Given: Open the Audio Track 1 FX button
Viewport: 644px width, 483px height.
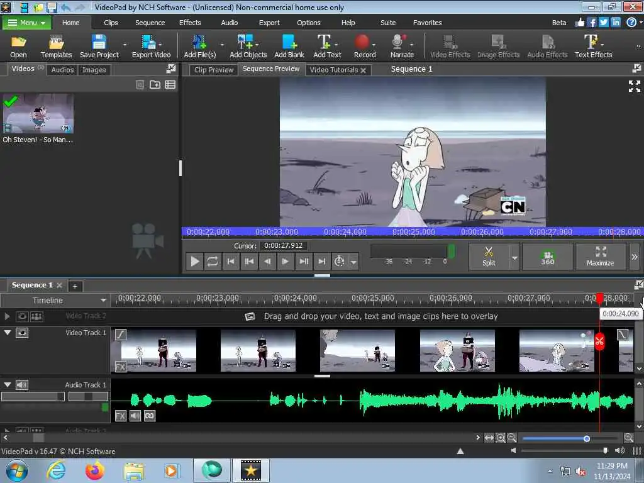Looking at the screenshot, I should (120, 416).
